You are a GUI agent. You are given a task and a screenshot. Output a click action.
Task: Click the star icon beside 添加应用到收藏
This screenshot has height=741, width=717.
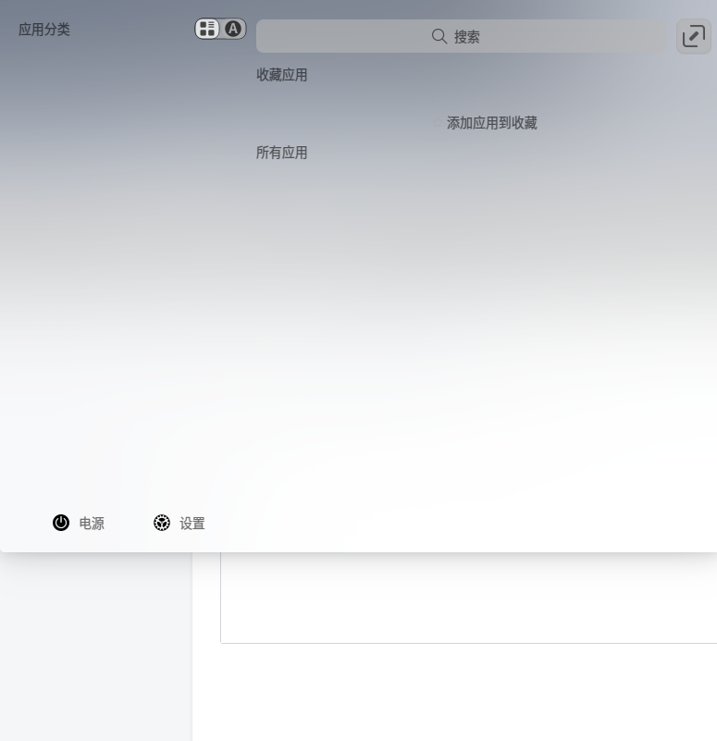click(438, 123)
